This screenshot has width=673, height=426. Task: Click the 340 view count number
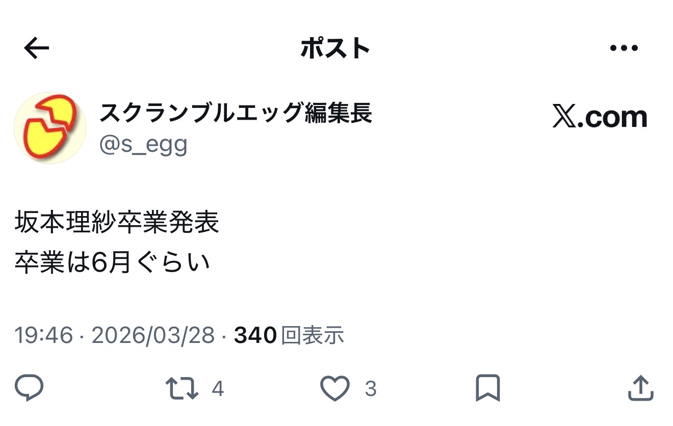(x=255, y=335)
